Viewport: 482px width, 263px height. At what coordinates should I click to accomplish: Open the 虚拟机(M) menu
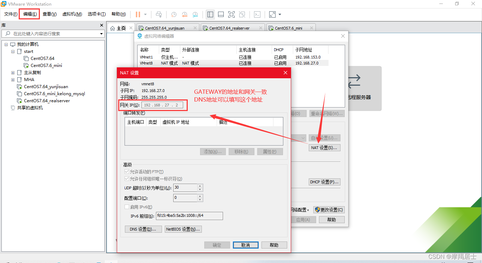tap(72, 14)
